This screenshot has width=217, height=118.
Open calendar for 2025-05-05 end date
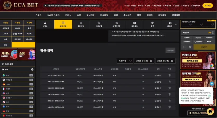coord(172,61)
